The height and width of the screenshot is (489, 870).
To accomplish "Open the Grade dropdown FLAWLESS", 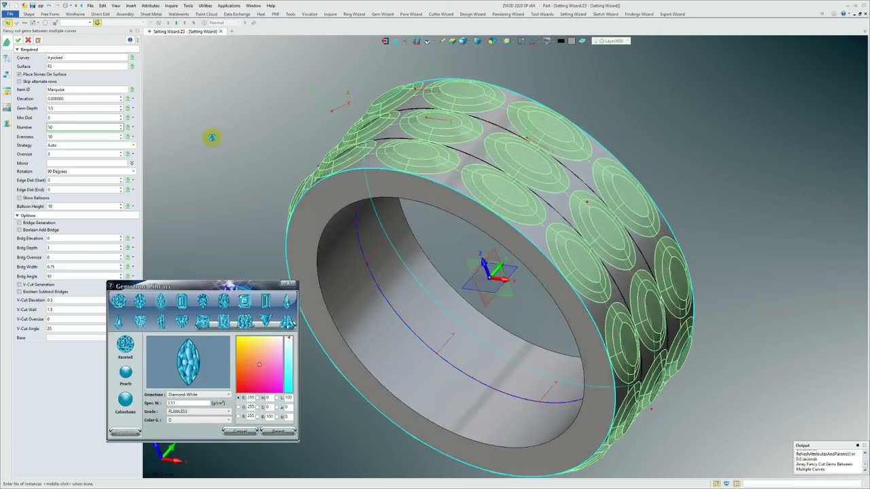I will 198,411.
